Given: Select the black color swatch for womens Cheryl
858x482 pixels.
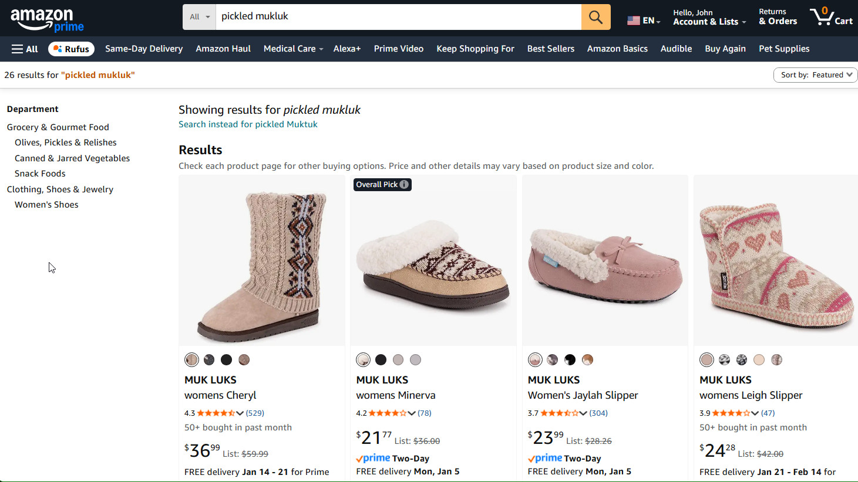Looking at the screenshot, I should coord(226,360).
